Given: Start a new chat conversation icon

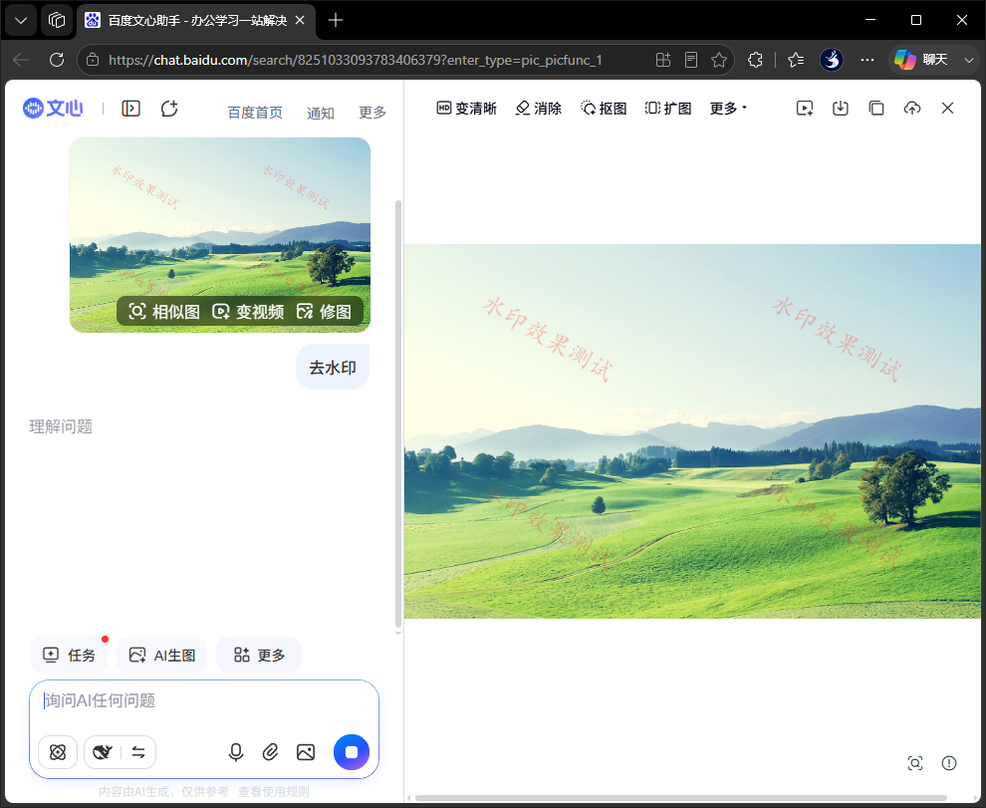Looking at the screenshot, I should (x=169, y=109).
